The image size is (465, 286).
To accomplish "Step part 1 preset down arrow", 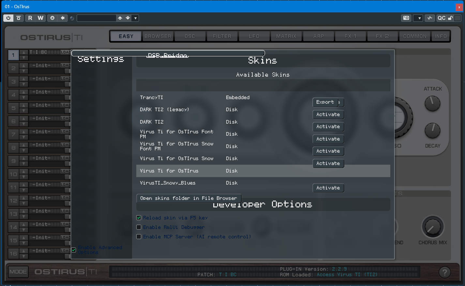I will [x=24, y=58].
